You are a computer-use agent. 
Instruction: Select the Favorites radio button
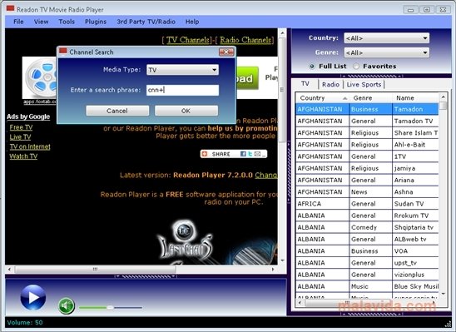tap(356, 67)
